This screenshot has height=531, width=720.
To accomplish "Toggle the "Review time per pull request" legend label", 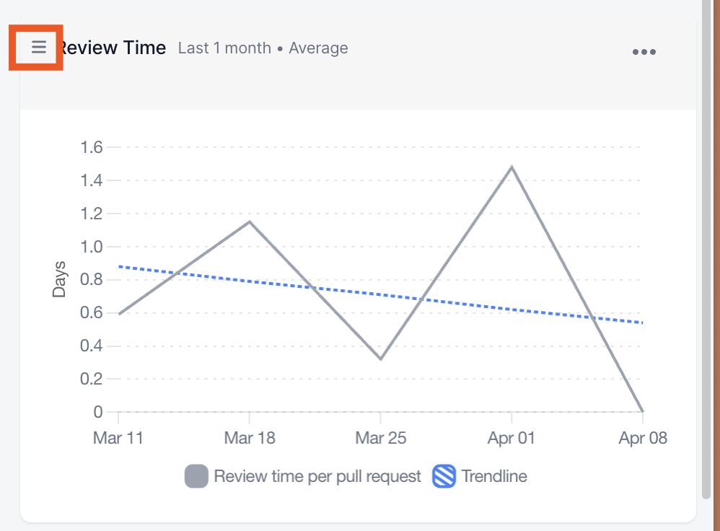I will pyautogui.click(x=317, y=477).
